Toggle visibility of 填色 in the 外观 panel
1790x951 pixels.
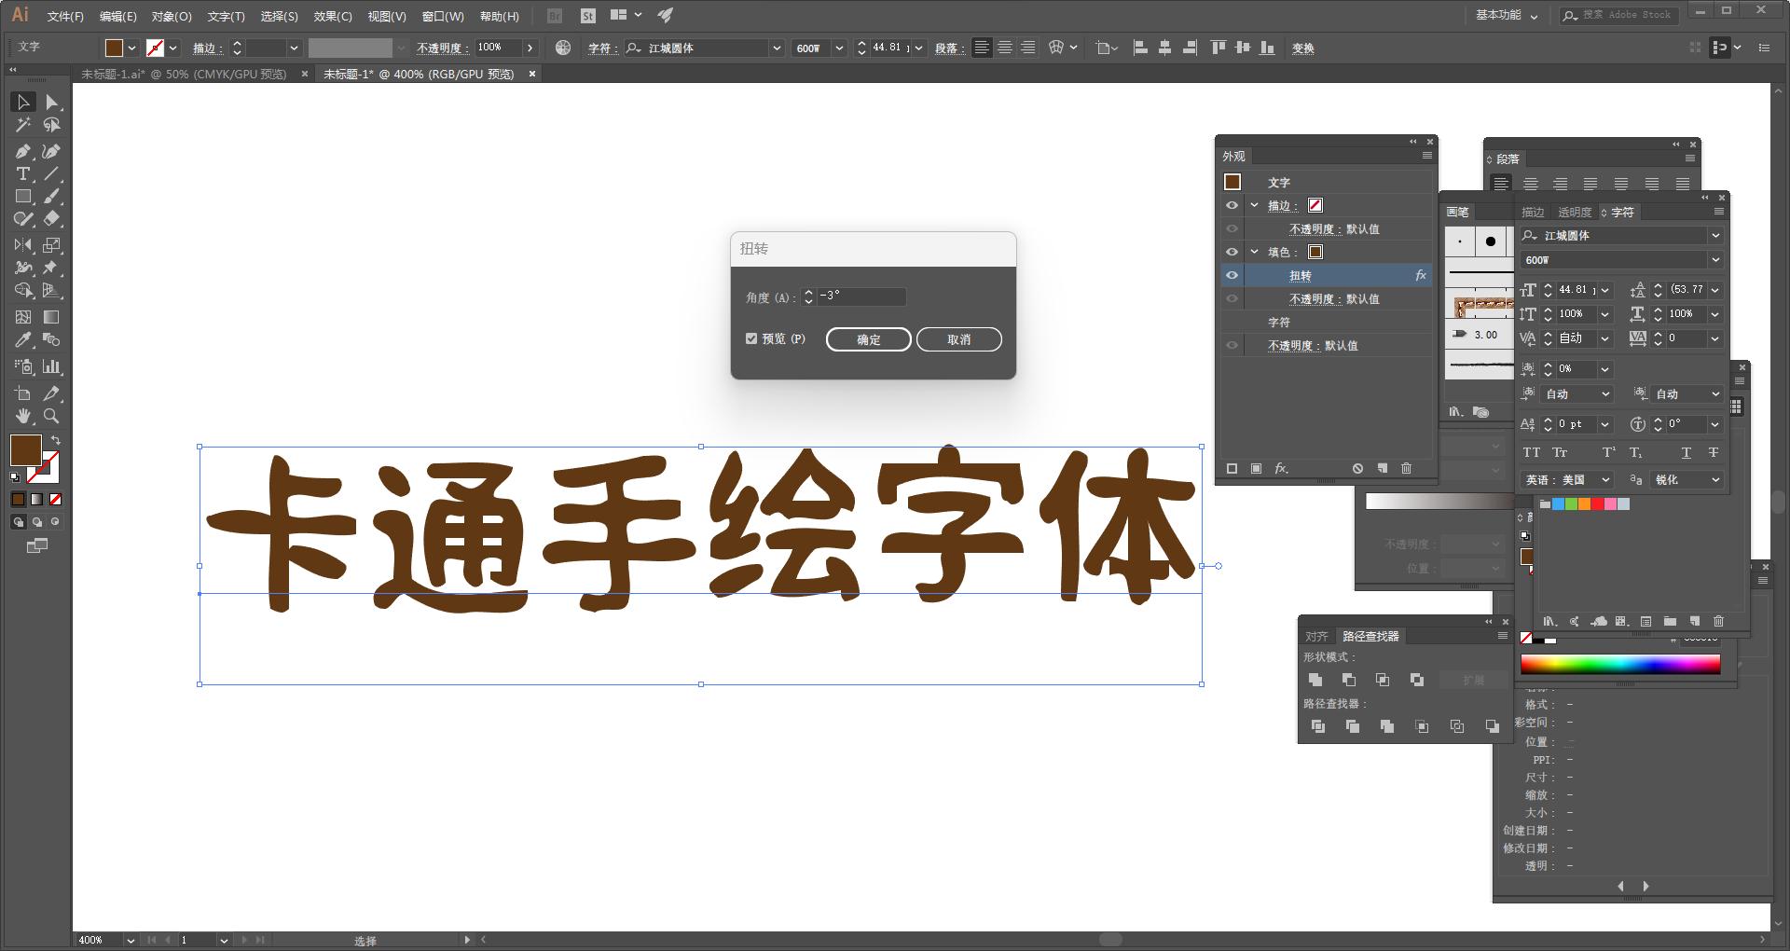[x=1232, y=252]
